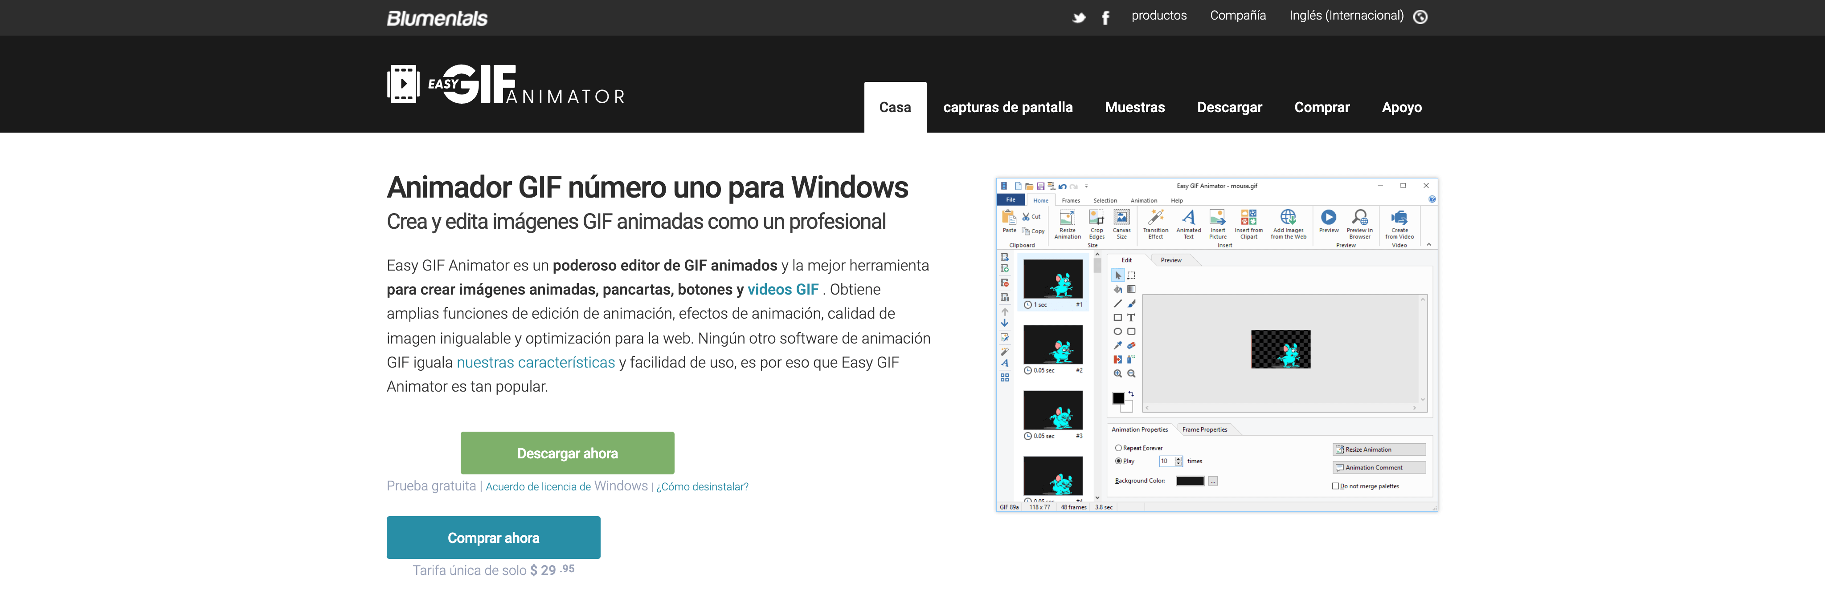Click the green Descargar ahora button
The width and height of the screenshot is (1825, 607).
567,453
